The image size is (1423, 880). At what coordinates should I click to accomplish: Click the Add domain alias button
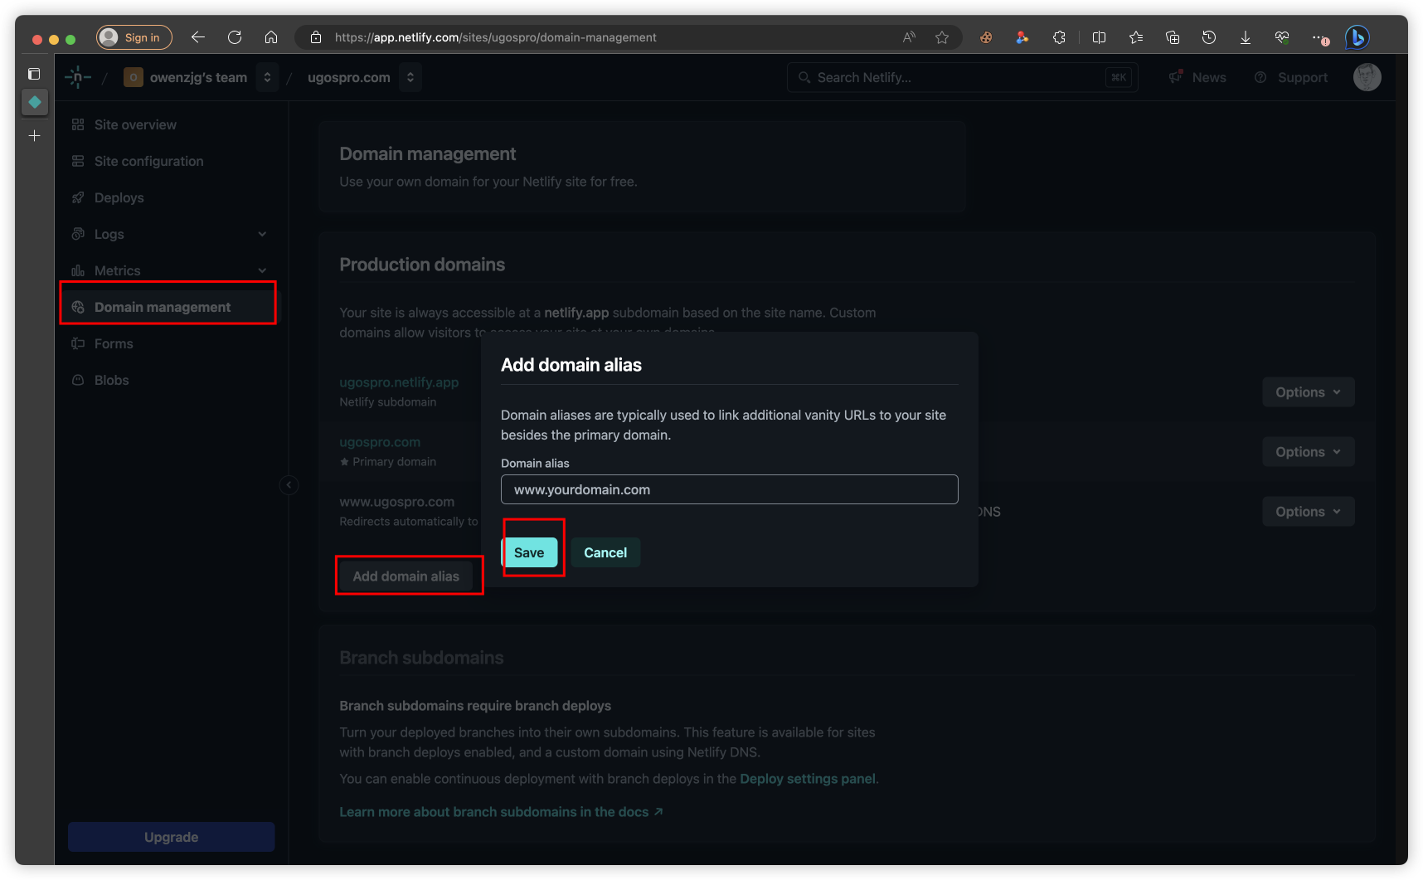[406, 576]
